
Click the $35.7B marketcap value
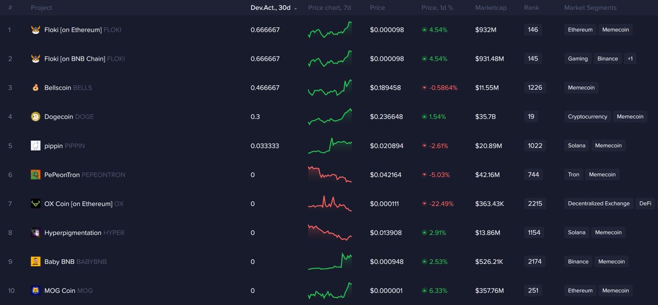[x=486, y=117]
